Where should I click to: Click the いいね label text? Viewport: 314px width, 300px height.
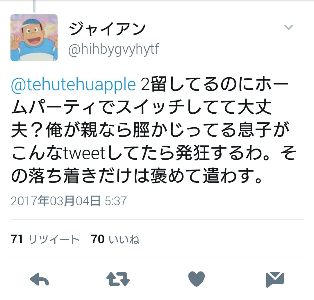coord(124,240)
